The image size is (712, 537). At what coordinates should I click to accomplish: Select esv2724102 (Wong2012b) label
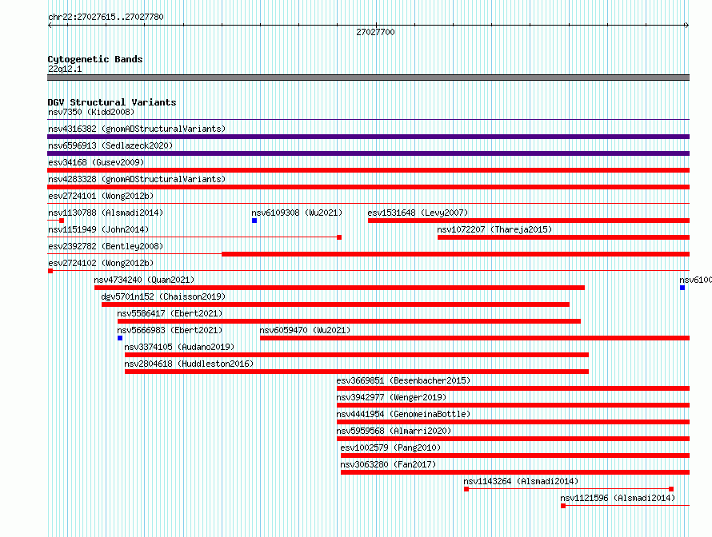(x=101, y=263)
